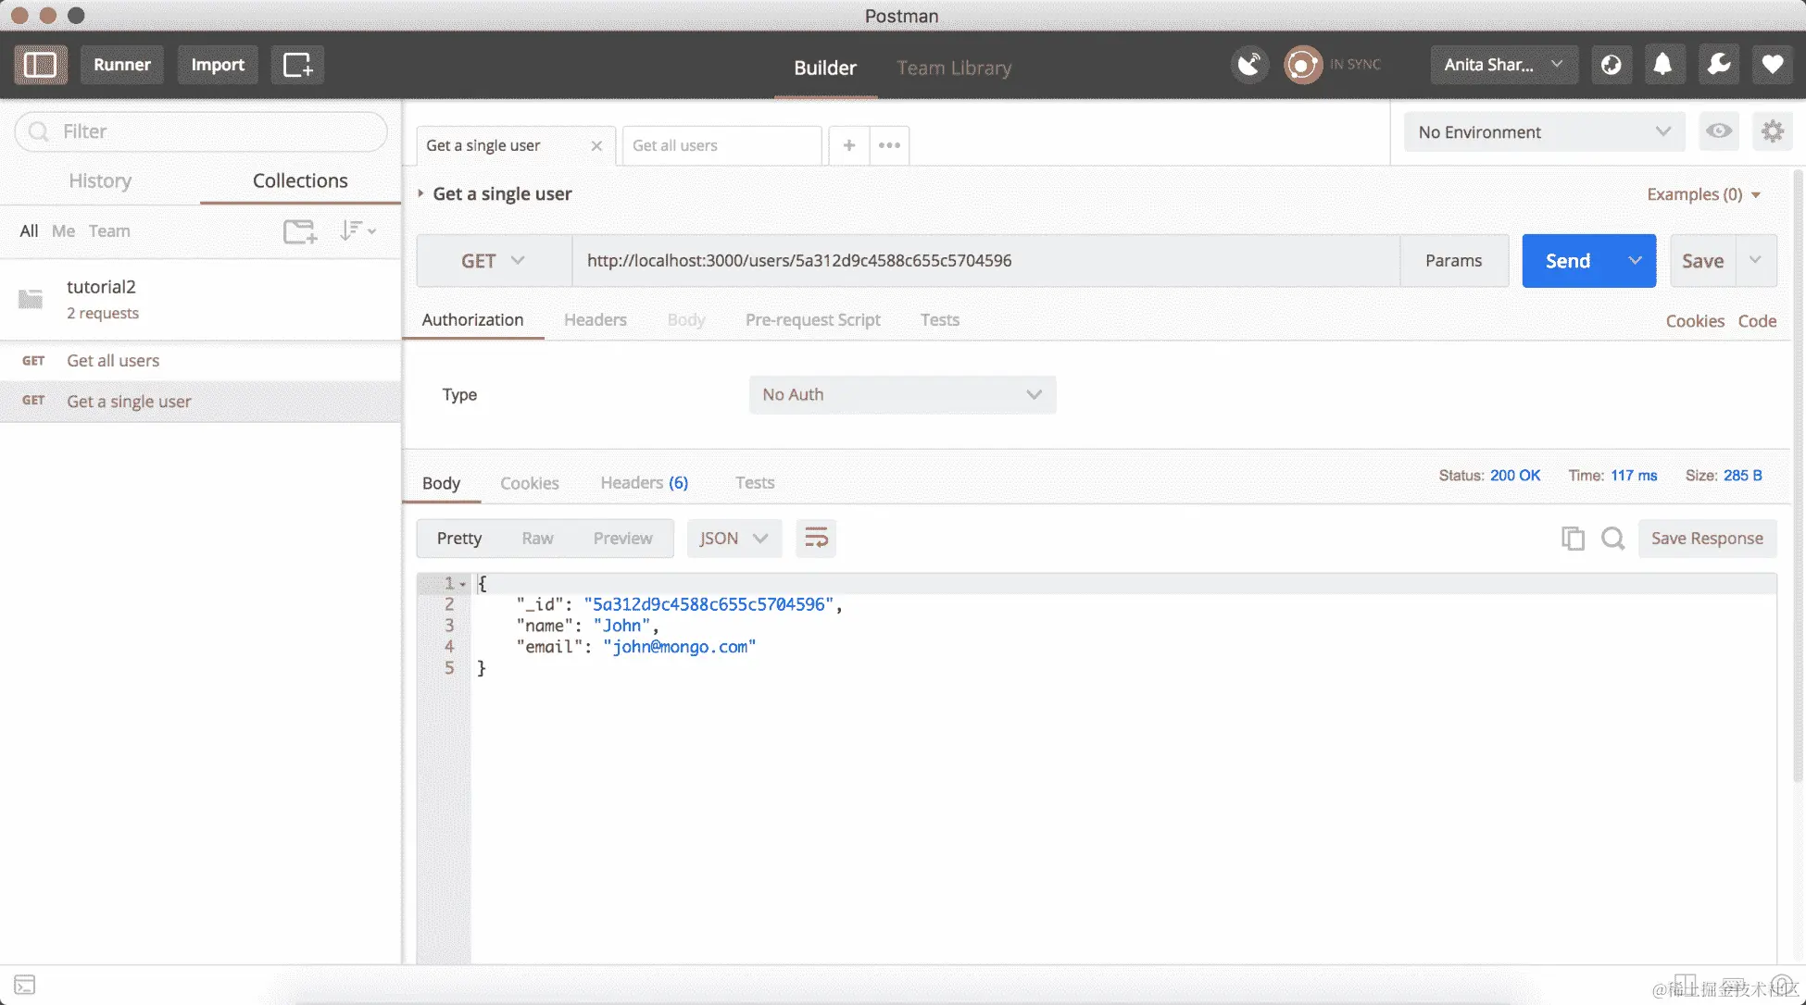Open settings wrench icon in header
The image size is (1806, 1005).
1718,64
